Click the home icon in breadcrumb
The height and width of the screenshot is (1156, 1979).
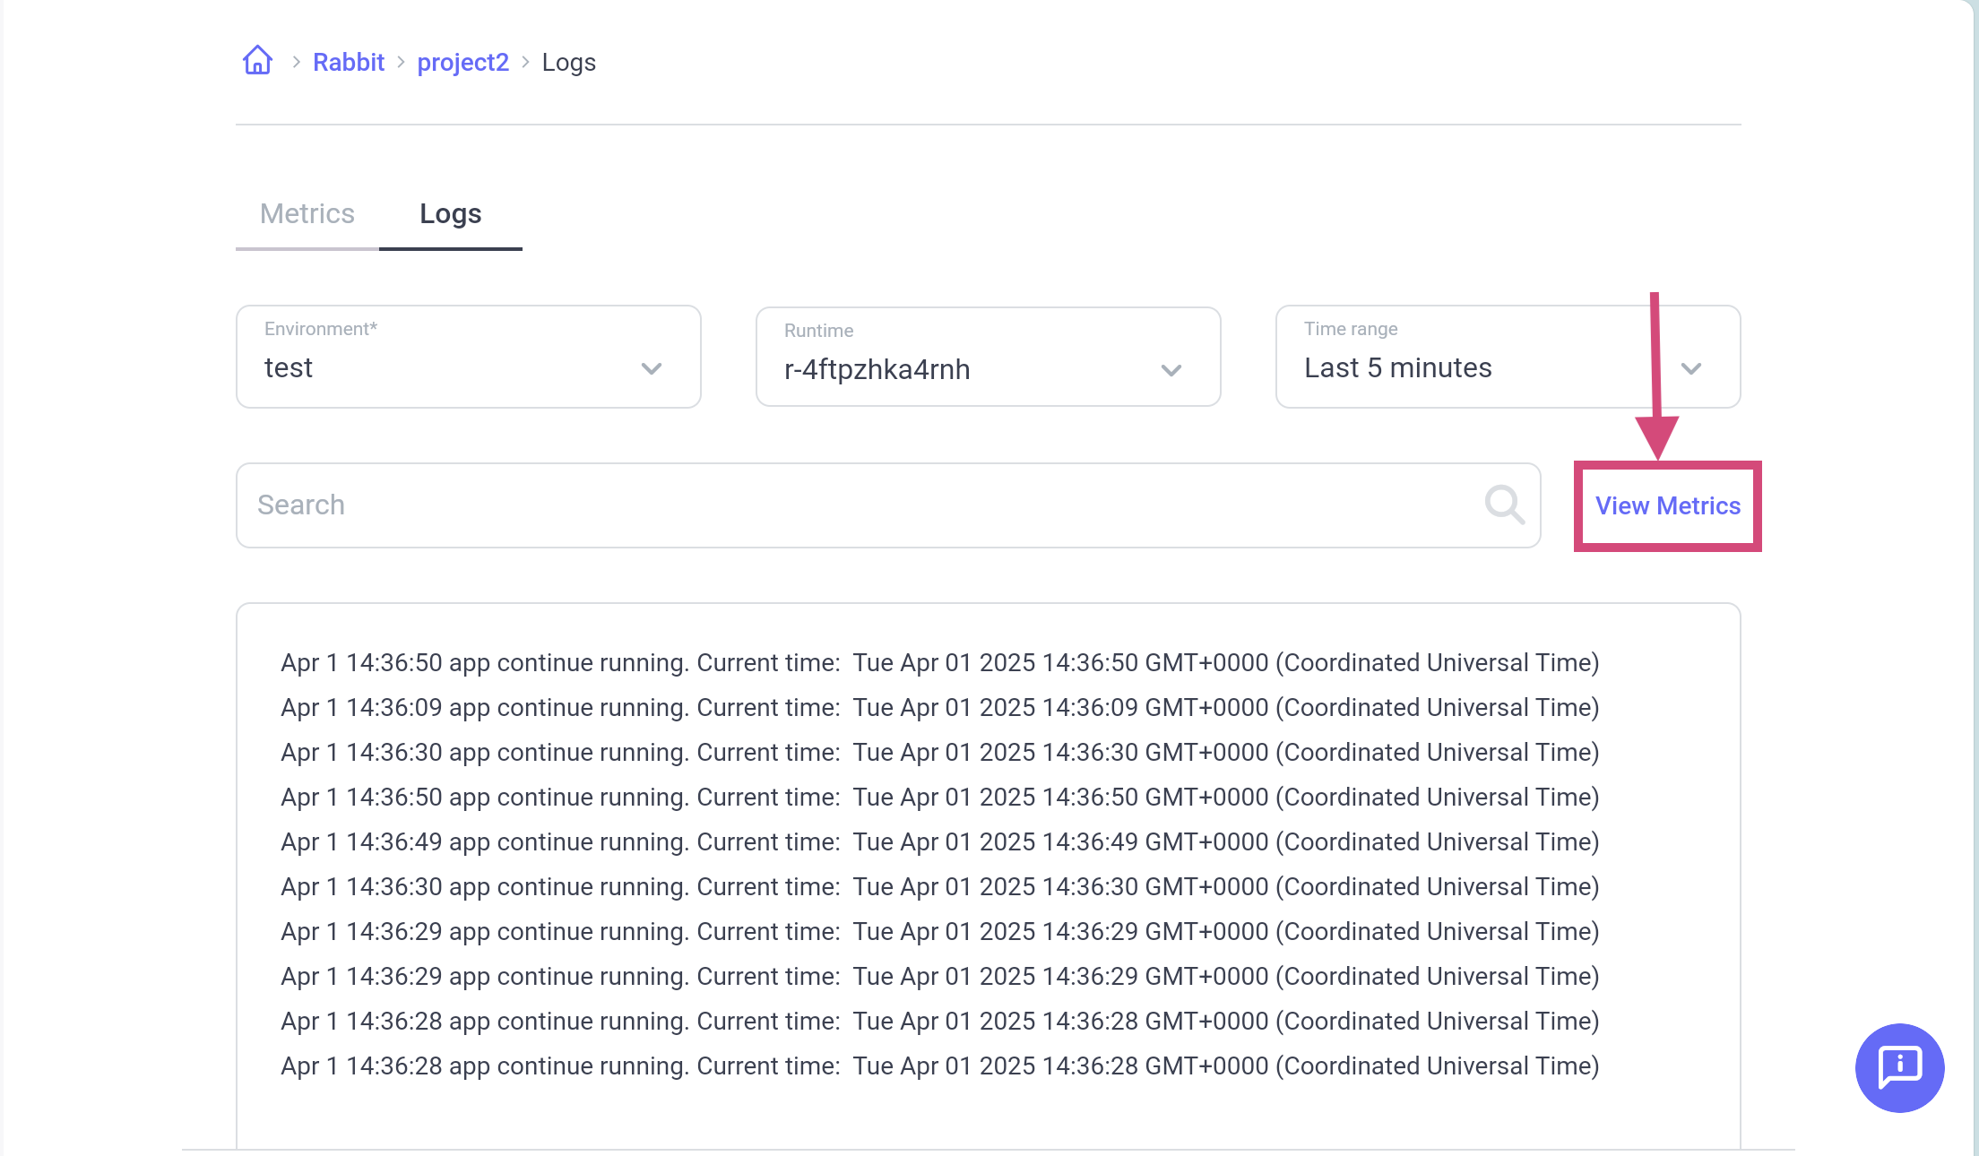(257, 61)
